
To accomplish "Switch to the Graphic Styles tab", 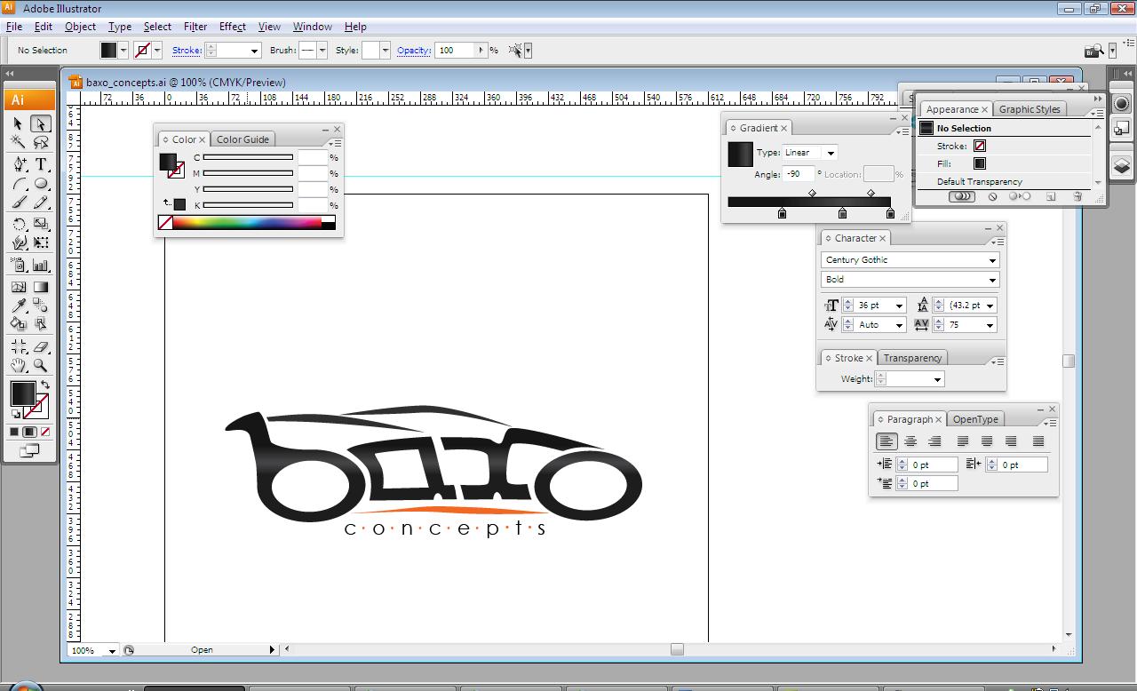I will (1029, 109).
